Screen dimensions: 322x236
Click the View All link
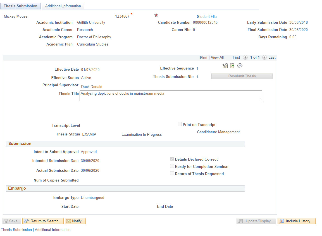point(217,58)
